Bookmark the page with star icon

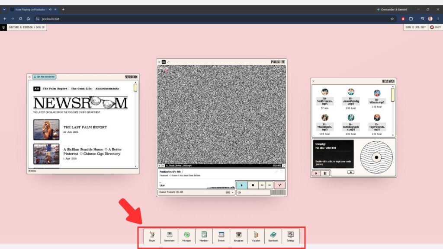(392, 19)
